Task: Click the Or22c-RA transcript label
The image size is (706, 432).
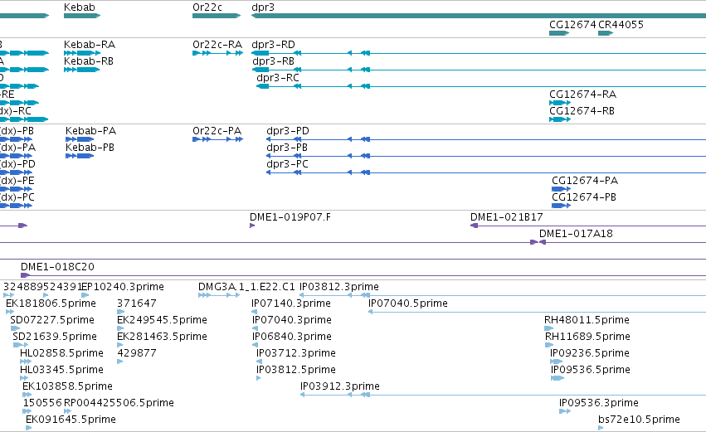Action: point(217,45)
